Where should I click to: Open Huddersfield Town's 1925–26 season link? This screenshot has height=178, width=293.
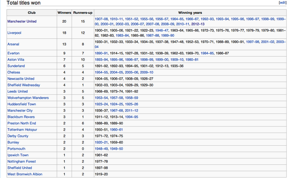[131, 104]
